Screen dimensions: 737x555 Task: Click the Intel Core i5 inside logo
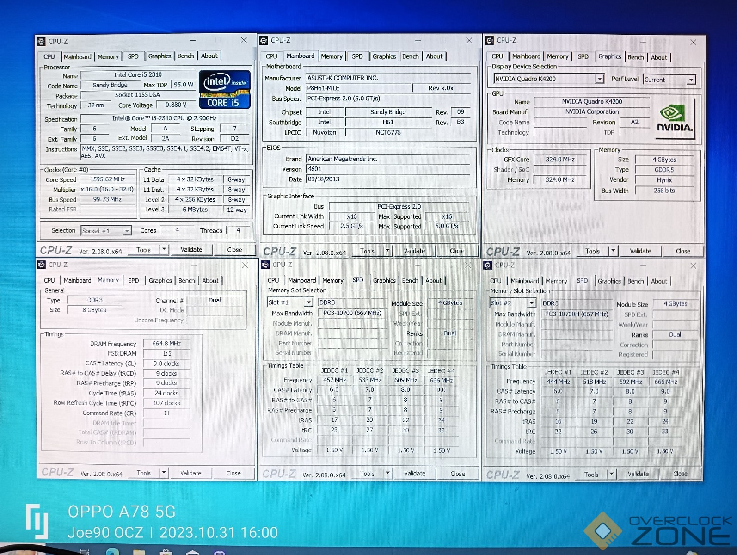point(225,89)
